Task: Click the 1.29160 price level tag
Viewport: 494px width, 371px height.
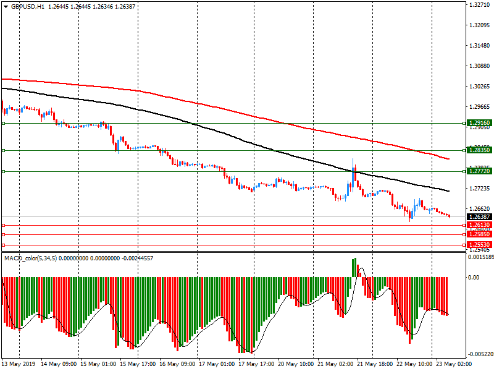Action: (479, 123)
